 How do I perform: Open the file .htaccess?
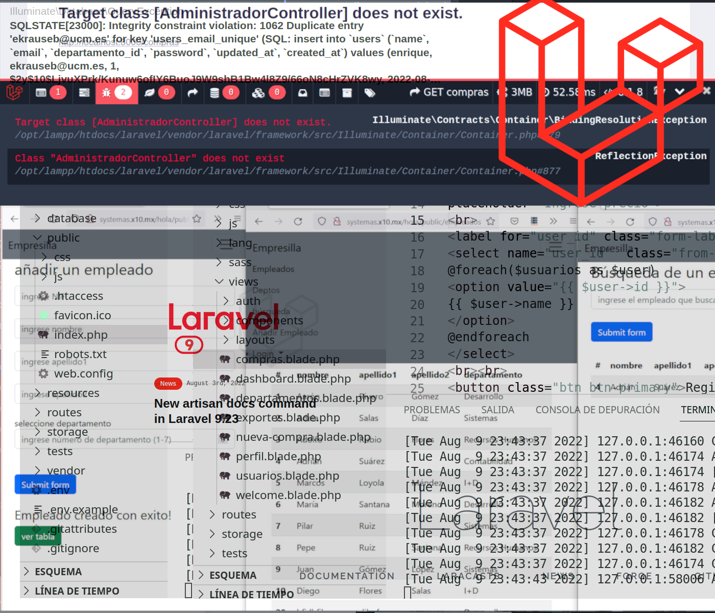click(x=79, y=296)
